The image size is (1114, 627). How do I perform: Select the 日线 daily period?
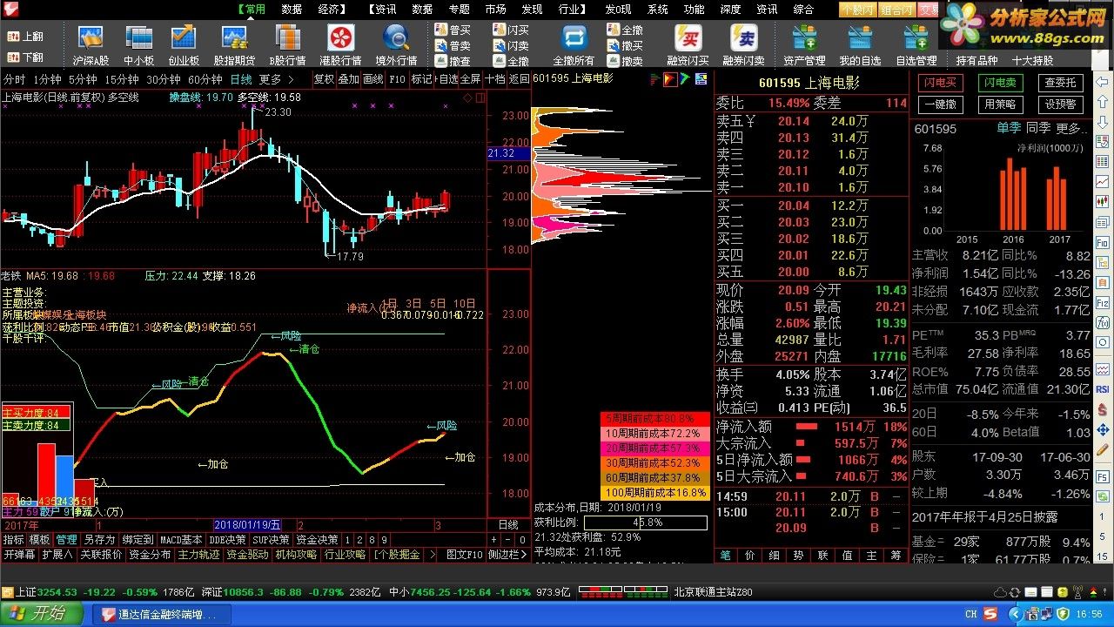pos(240,78)
